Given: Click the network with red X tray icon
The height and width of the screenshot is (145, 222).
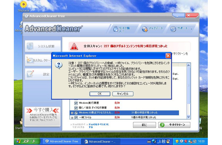Looking at the screenshot, I should 190,141.
